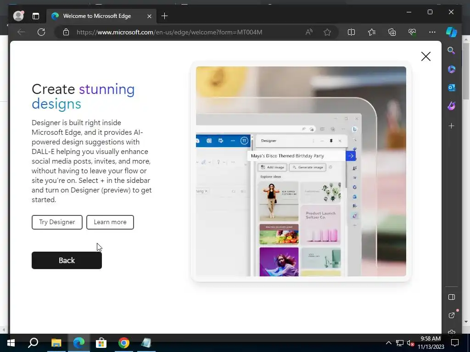Open split screen view
The image size is (470, 352).
coord(351,32)
